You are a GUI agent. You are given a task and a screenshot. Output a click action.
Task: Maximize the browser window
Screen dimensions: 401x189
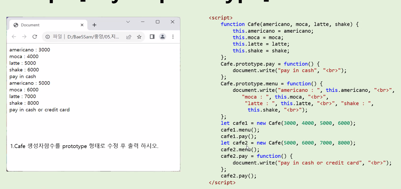[x=157, y=22]
